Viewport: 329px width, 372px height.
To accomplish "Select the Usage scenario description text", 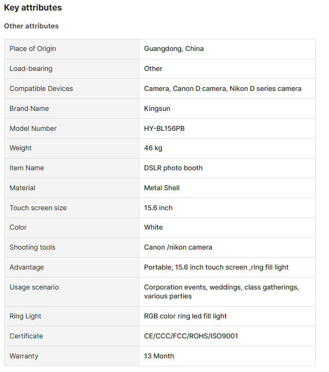I will click(221, 292).
